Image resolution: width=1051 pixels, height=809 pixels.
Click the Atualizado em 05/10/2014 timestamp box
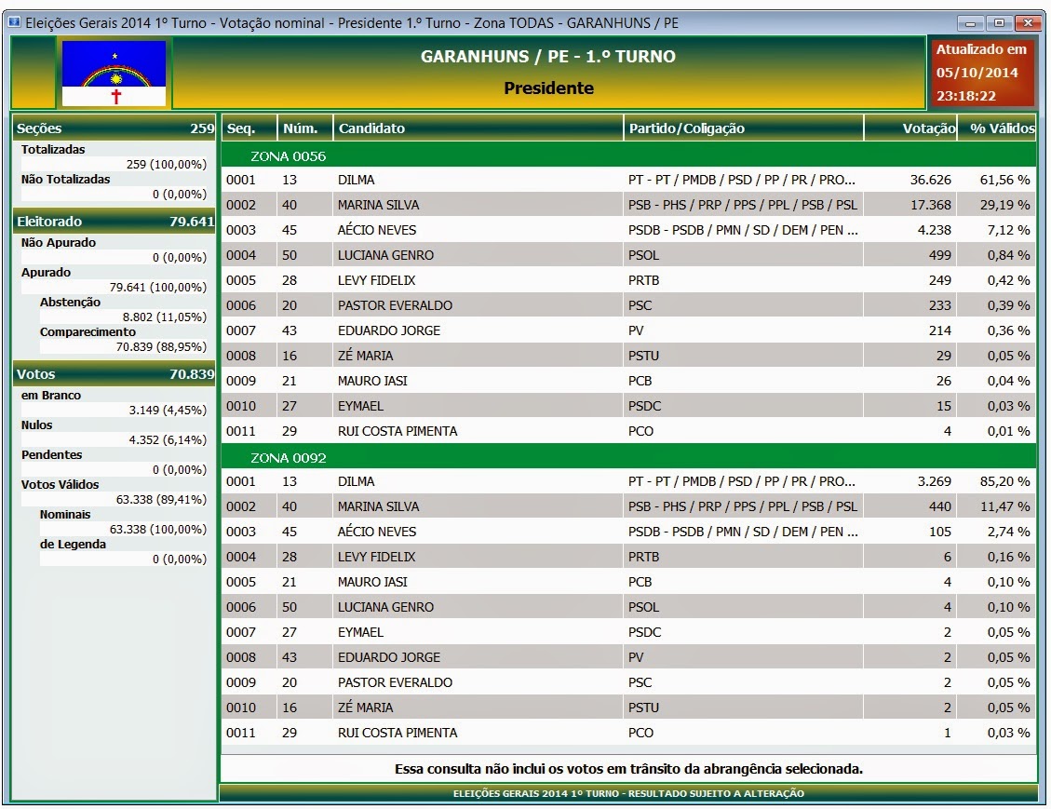pyautogui.click(x=981, y=73)
